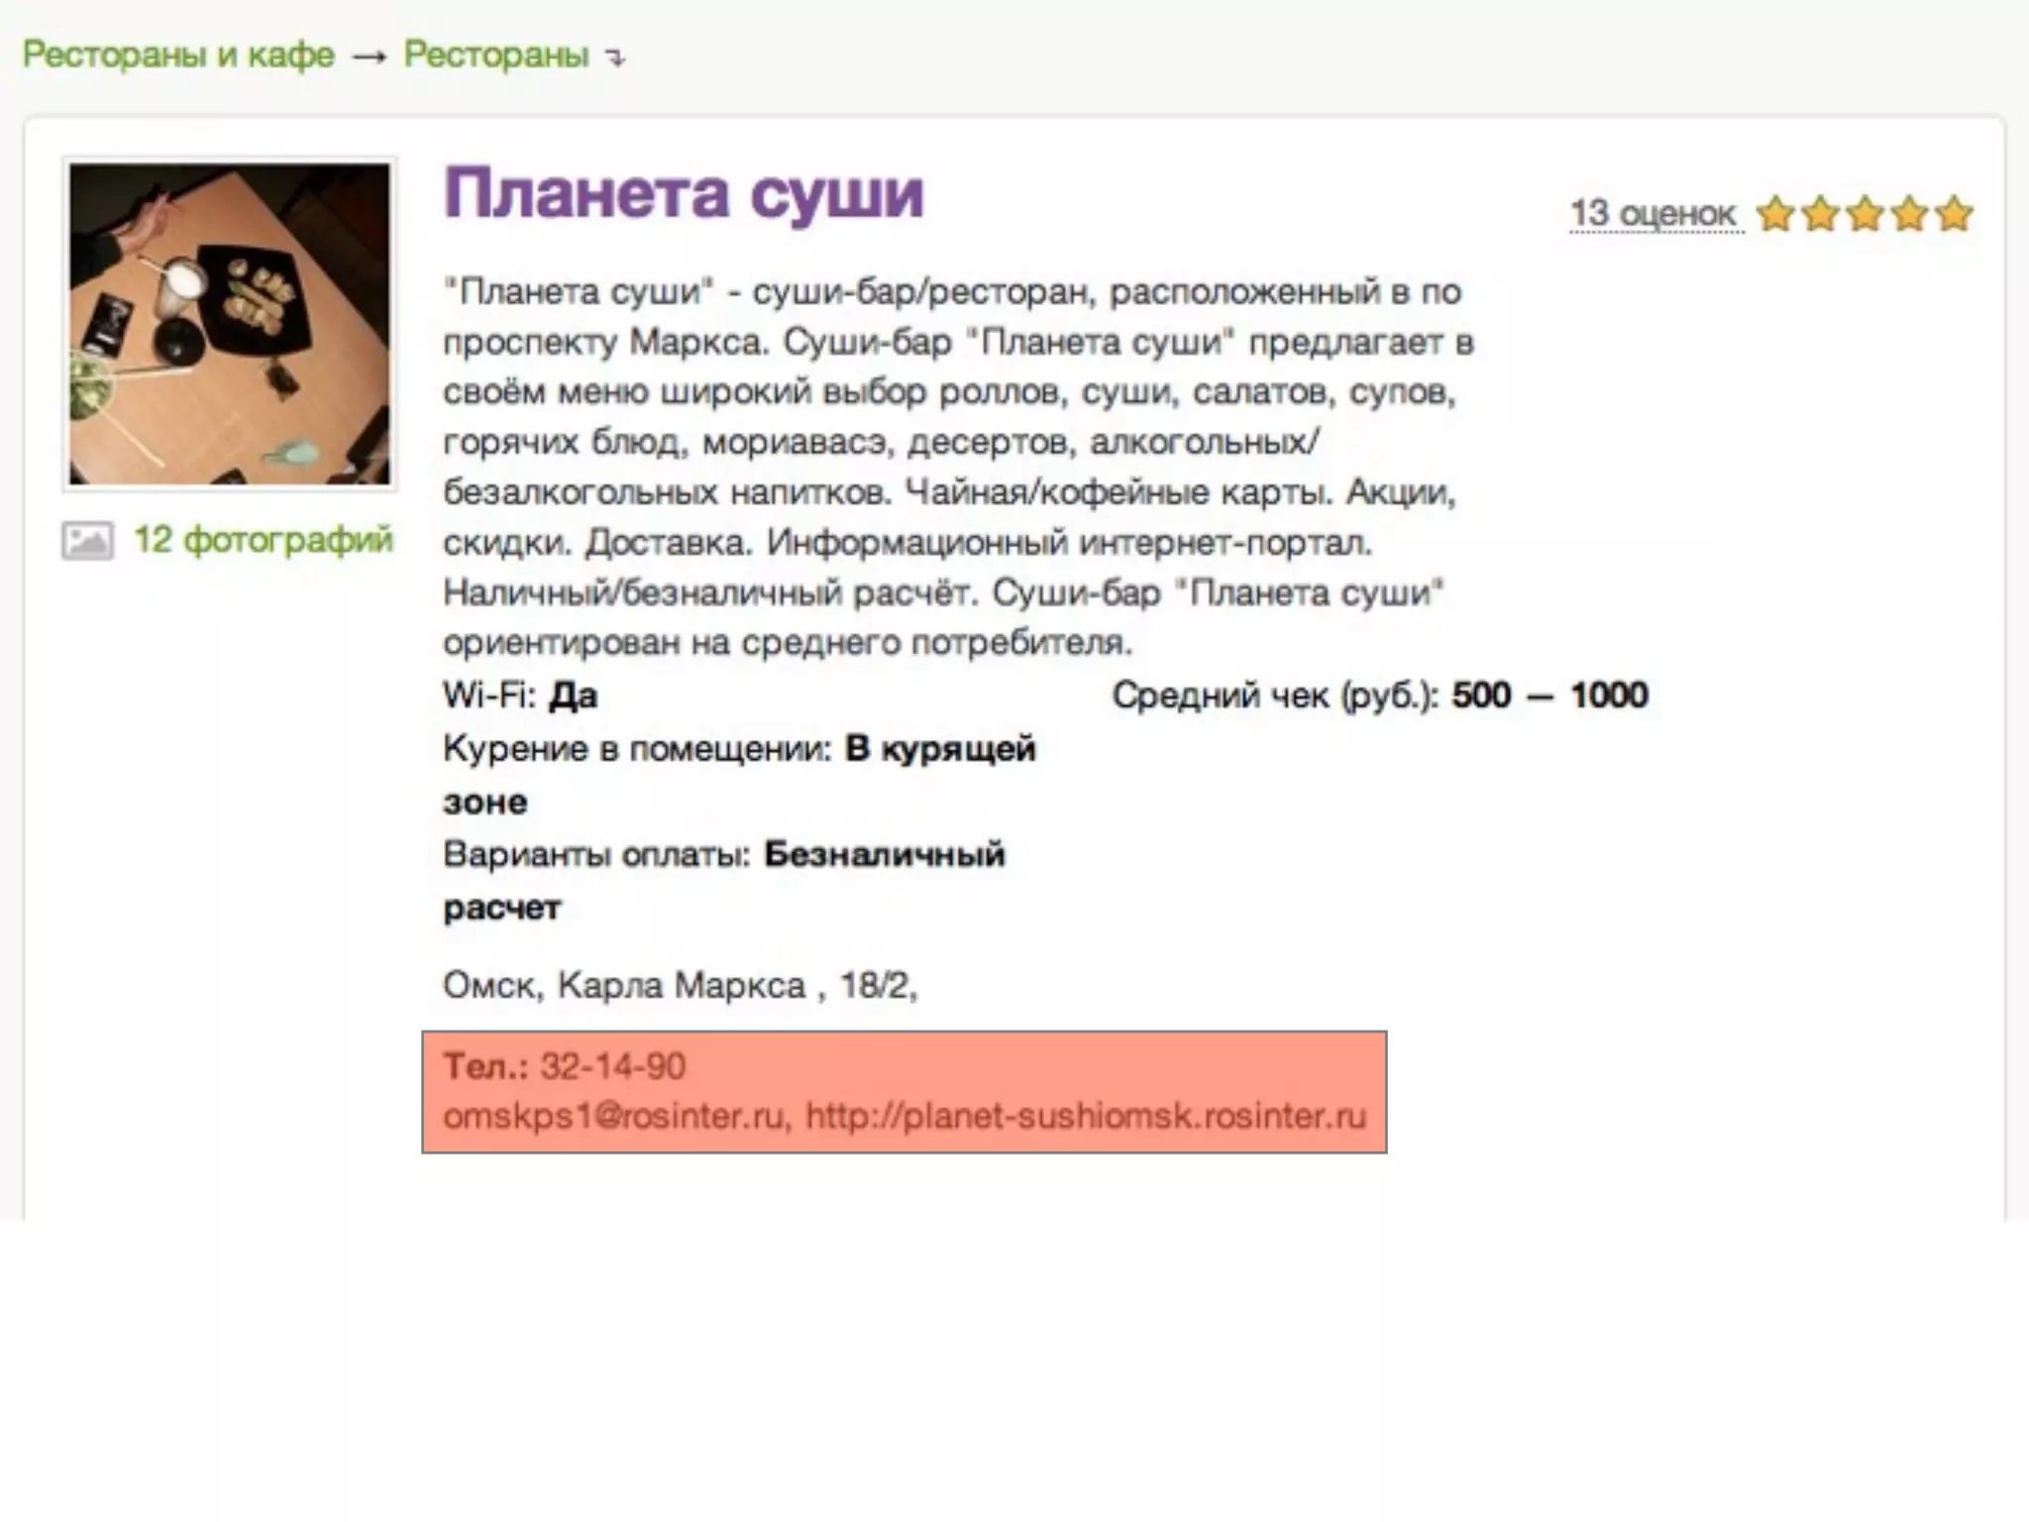Viewport: 2029px width, 1522px height.
Task: Open the 12 фотографий link
Action: [263, 540]
